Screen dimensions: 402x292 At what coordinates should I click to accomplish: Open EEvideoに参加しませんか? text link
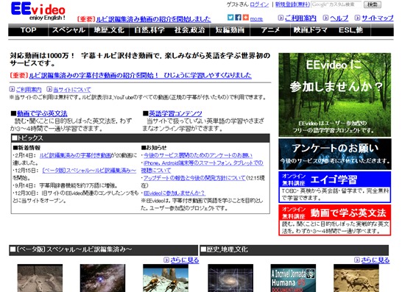174,193
